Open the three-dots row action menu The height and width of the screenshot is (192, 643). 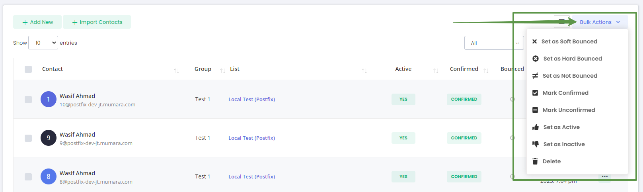(605, 176)
